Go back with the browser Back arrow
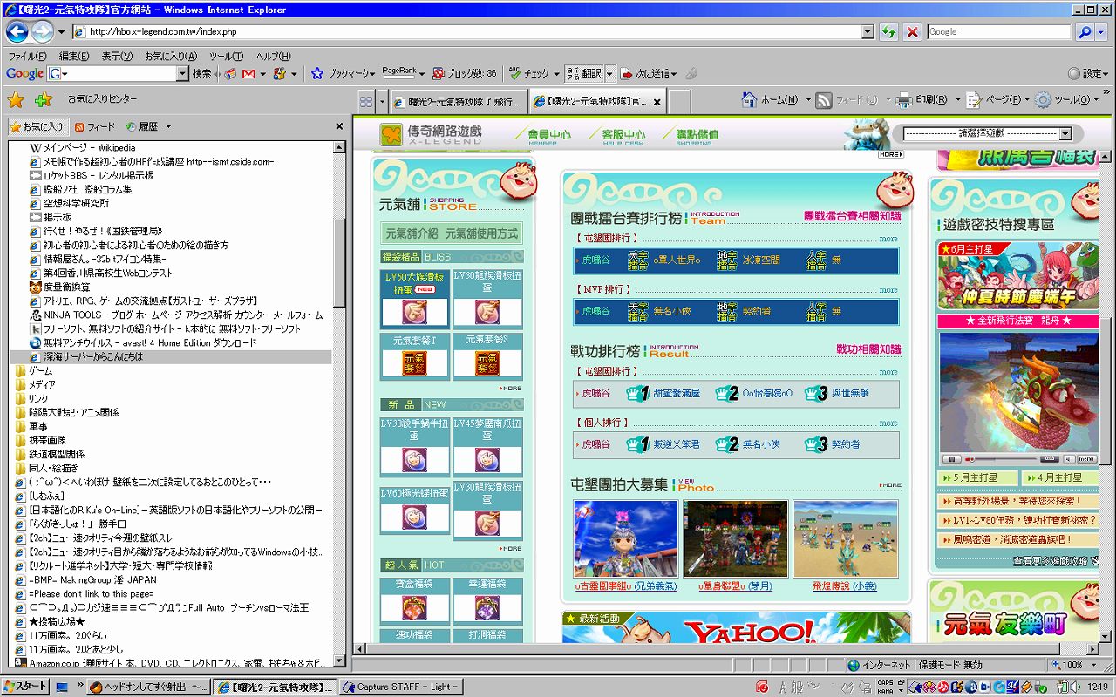1116x697 pixels. [17, 31]
